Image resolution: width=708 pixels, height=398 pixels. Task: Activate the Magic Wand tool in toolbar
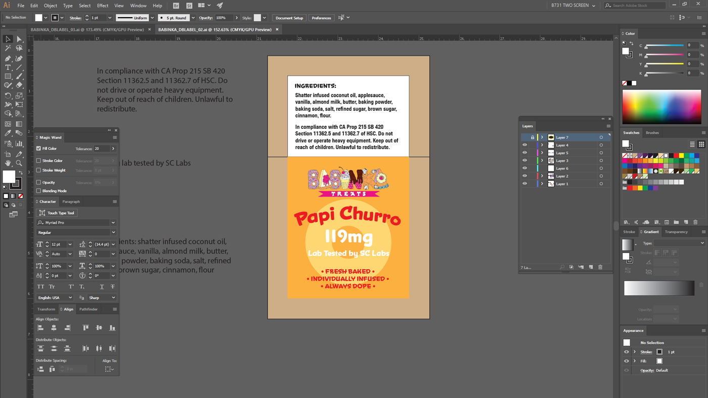tap(8, 48)
